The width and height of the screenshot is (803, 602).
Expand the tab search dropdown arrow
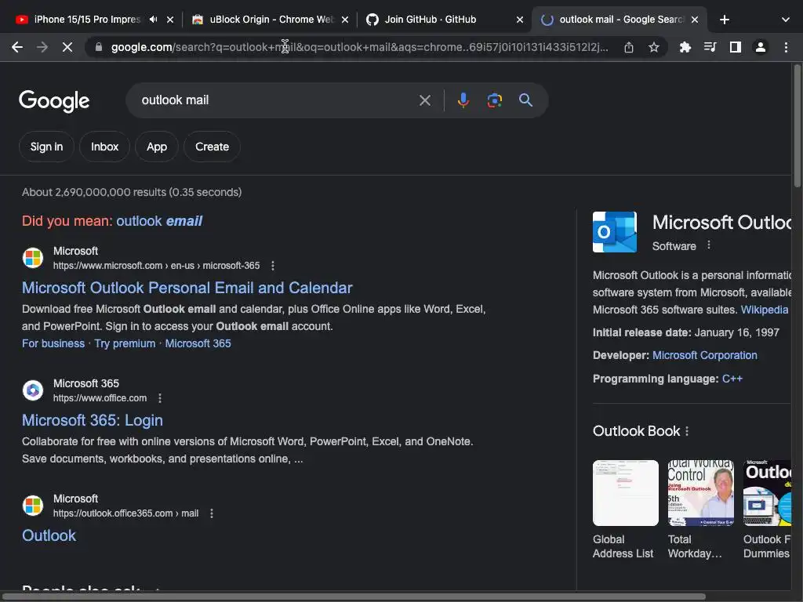[x=786, y=20]
